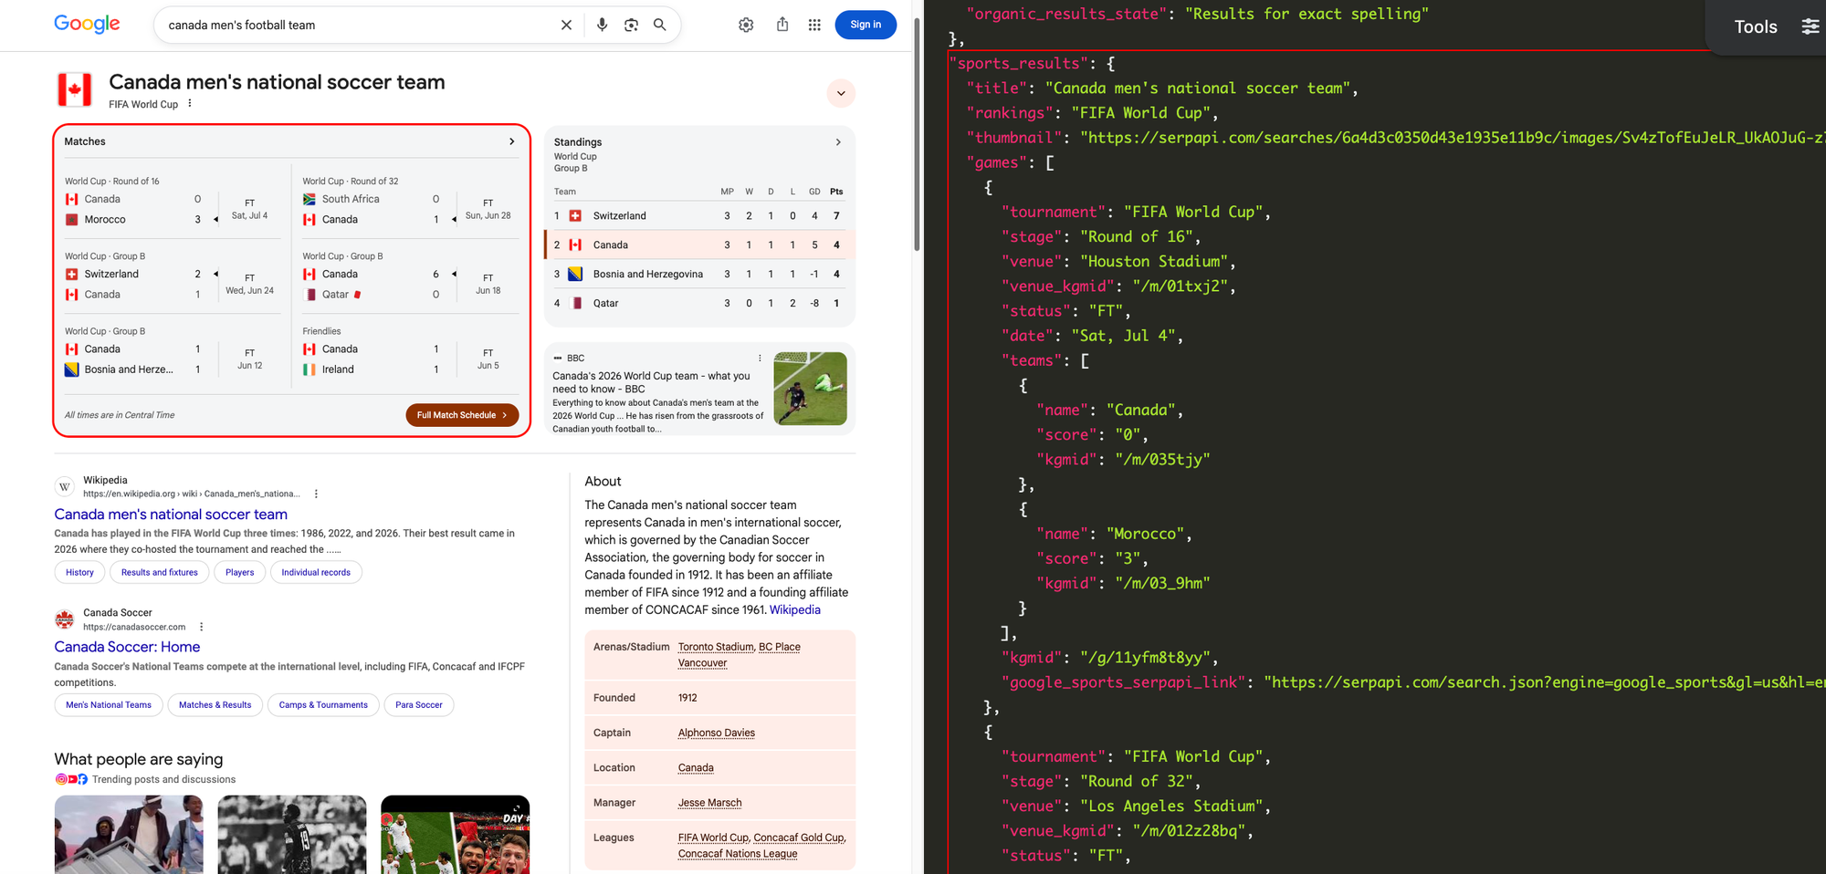1826x874 pixels.
Task: Click the Morocco flag in the matches
Action: [x=71, y=219]
